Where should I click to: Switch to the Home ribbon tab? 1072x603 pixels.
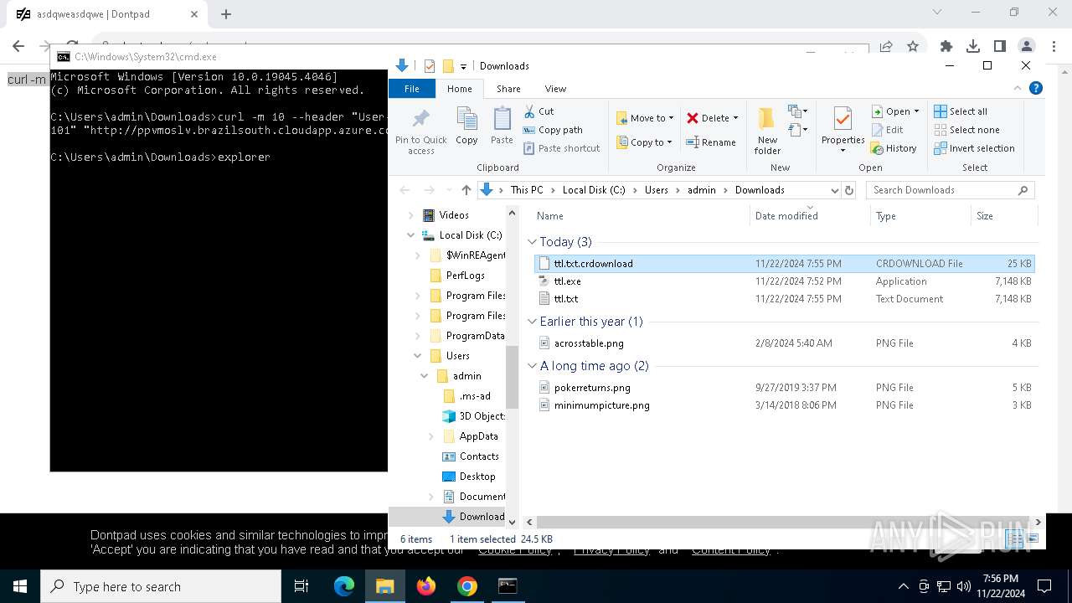(460, 89)
